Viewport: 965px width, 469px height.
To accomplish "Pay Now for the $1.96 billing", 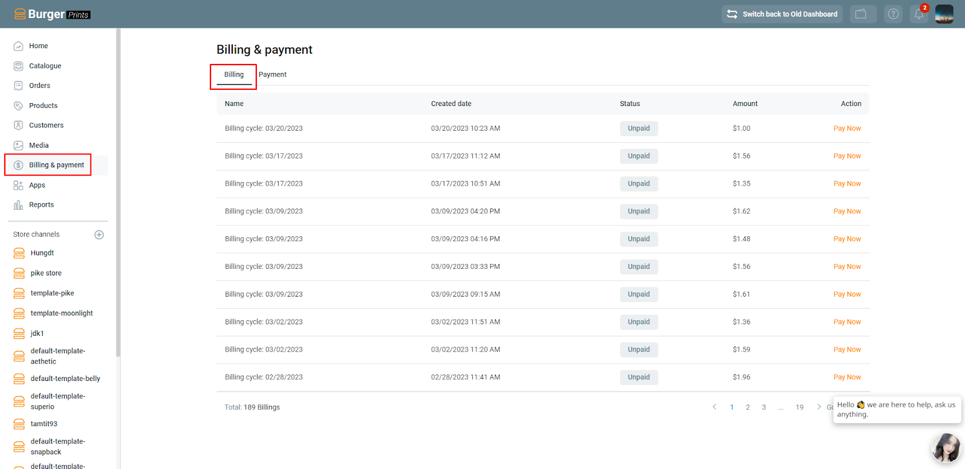I will [847, 377].
